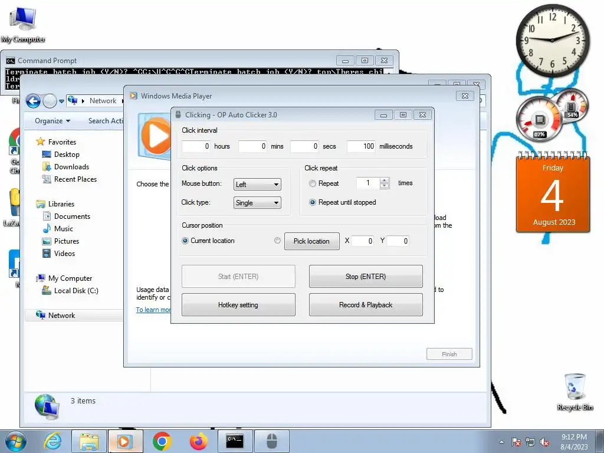
Task: Open Pictures library
Action: (67, 241)
